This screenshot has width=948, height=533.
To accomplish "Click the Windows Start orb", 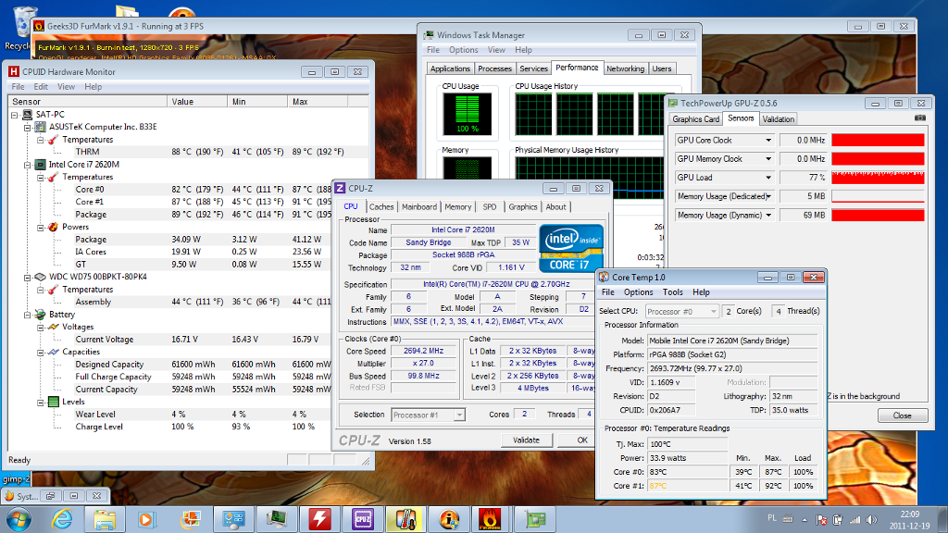I will (x=19, y=520).
